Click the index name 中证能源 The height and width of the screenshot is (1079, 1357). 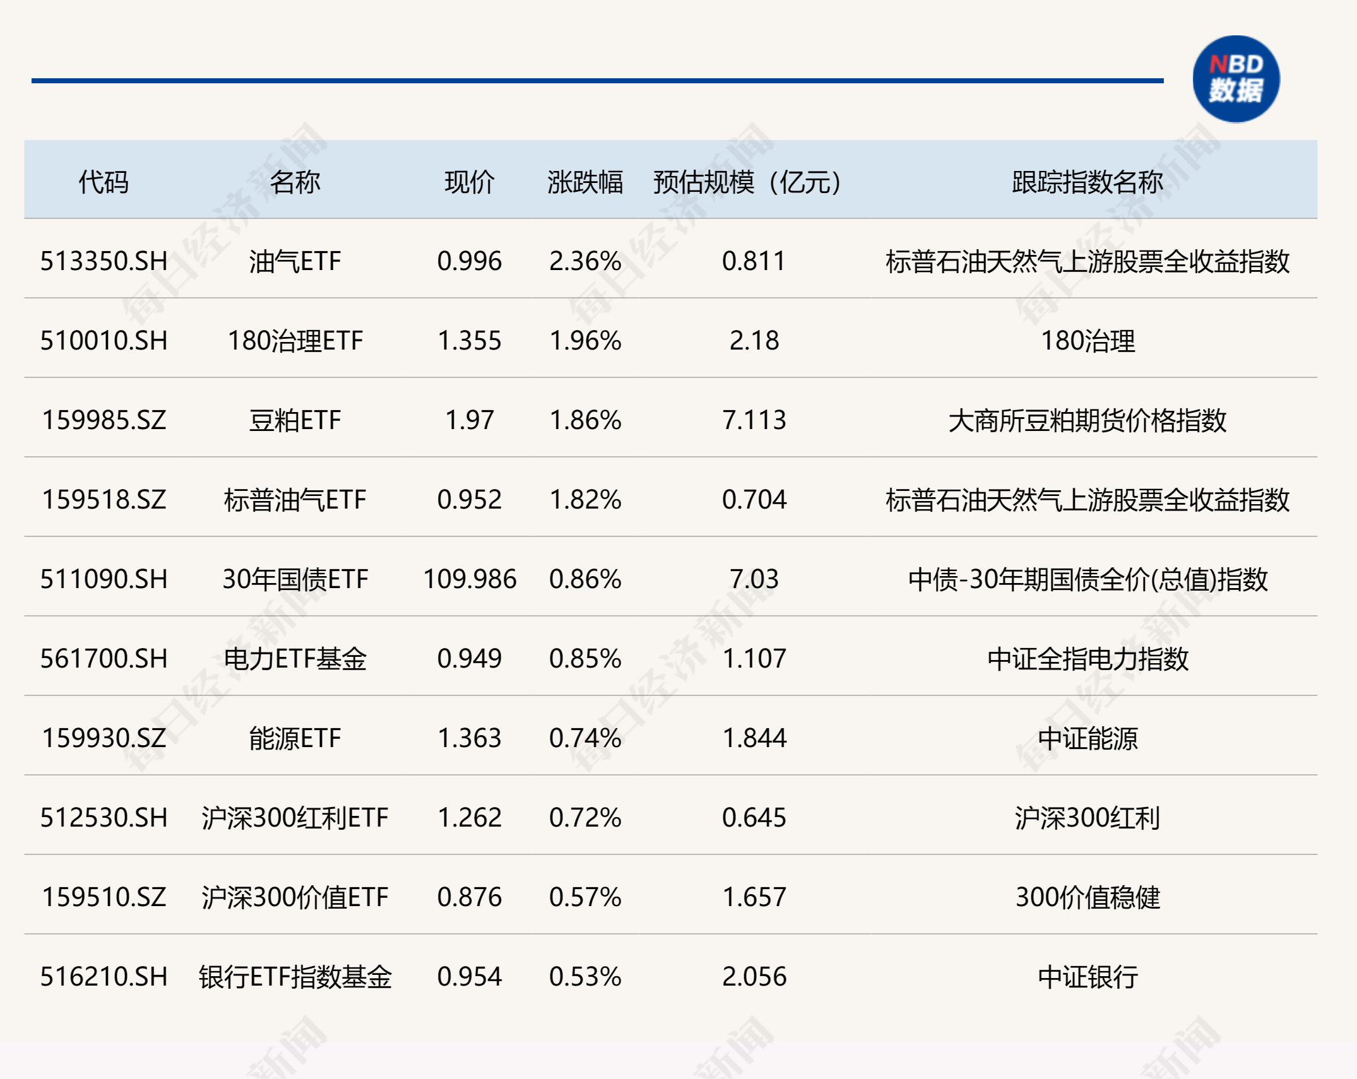coord(1087,738)
